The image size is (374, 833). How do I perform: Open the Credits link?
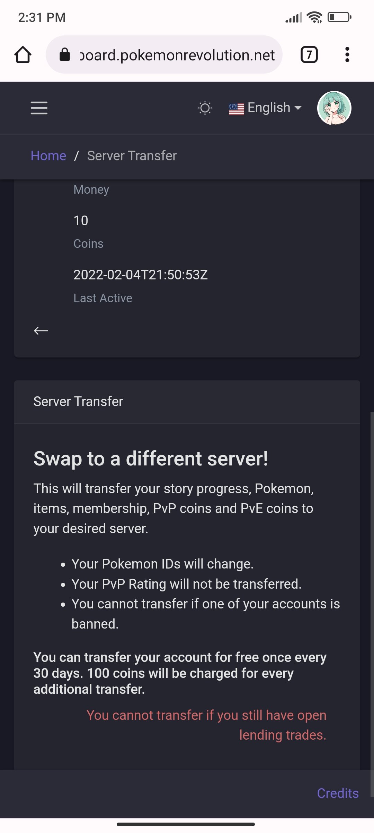338,793
